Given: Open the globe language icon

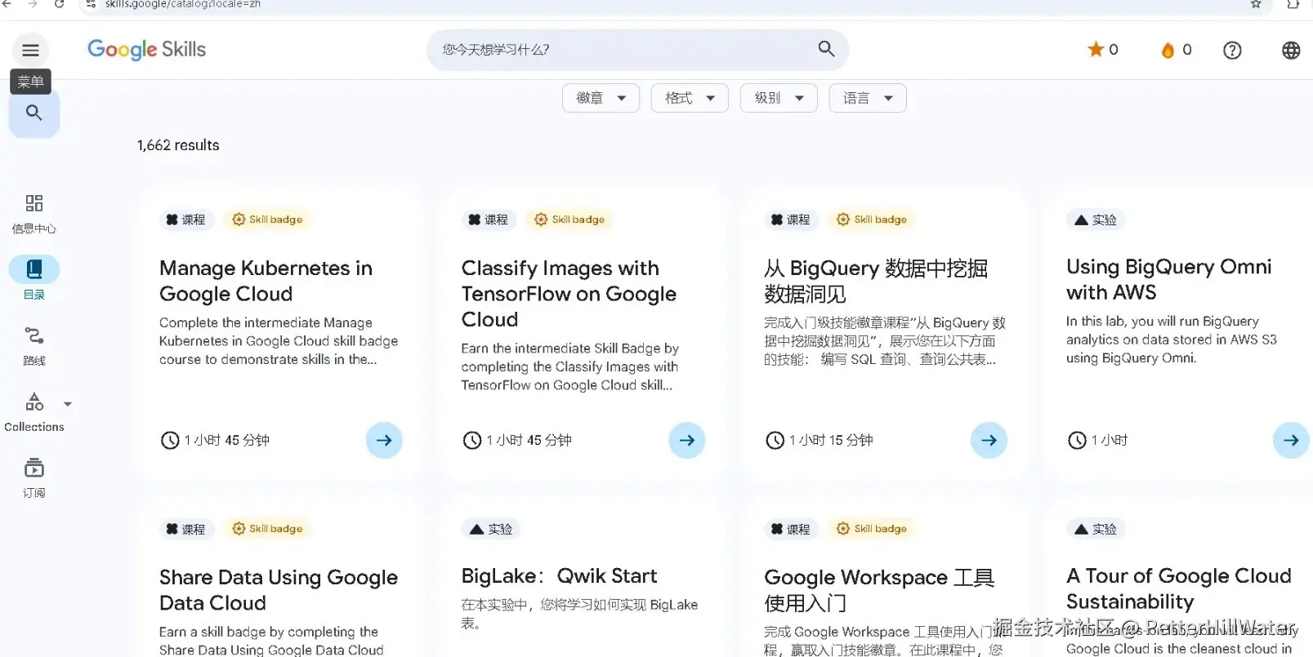Looking at the screenshot, I should 1291,51.
